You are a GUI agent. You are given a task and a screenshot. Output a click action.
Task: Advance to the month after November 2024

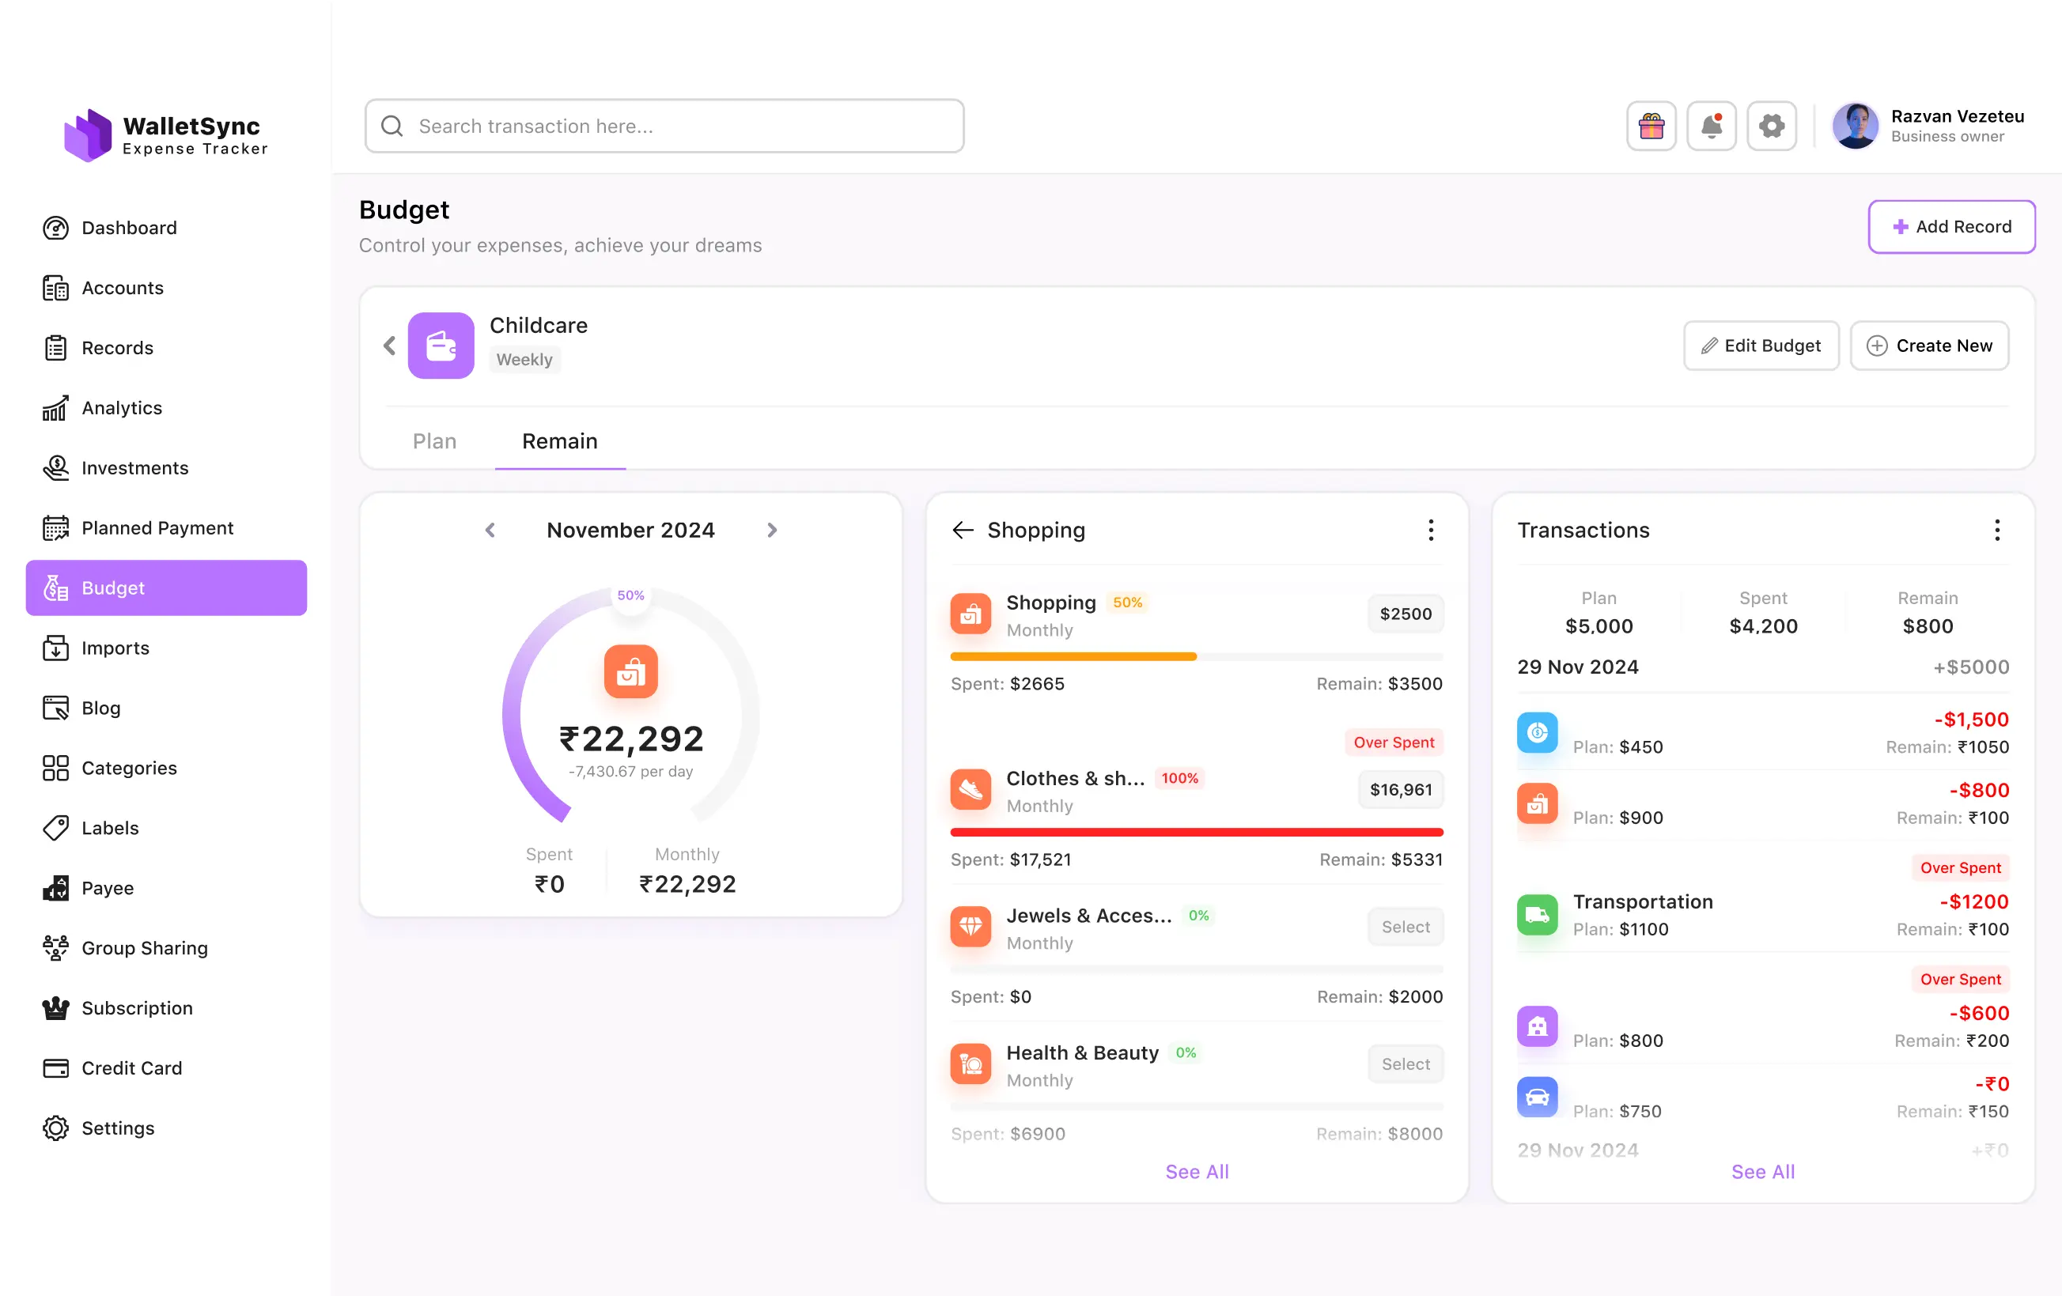[771, 530]
